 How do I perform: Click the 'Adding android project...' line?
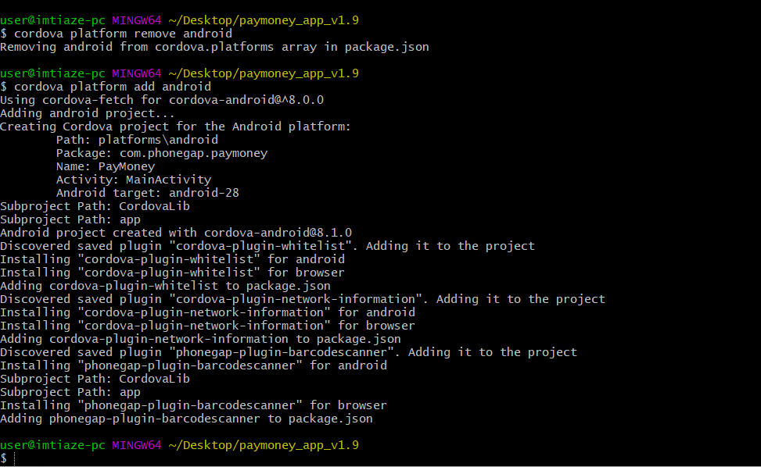click(x=88, y=113)
